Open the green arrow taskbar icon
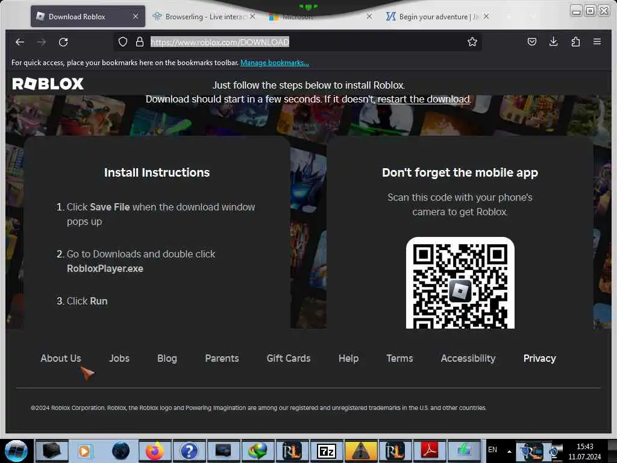The image size is (617, 463). [x=463, y=451]
